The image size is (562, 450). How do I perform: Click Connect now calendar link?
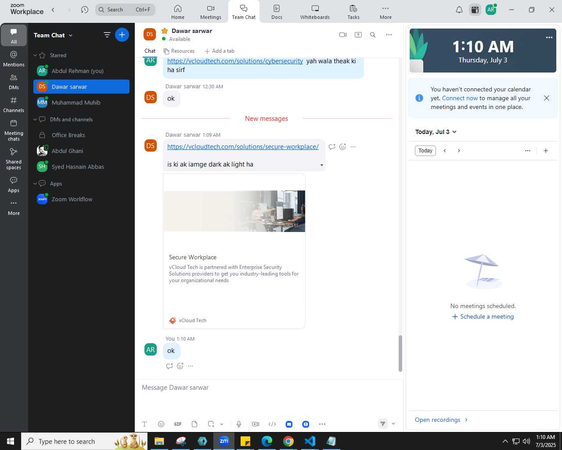click(460, 98)
